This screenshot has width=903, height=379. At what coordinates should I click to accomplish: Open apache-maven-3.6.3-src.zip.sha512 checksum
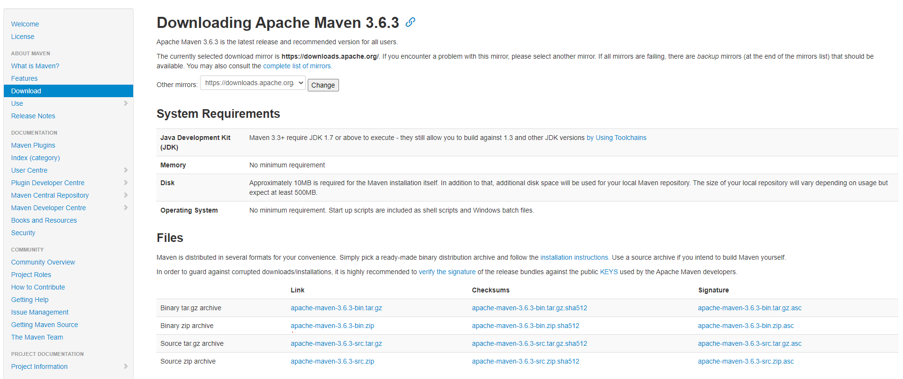coord(526,361)
